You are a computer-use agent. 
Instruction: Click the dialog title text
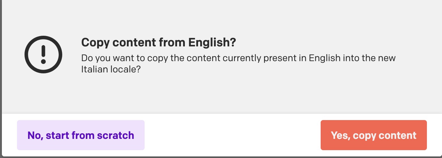click(158, 43)
